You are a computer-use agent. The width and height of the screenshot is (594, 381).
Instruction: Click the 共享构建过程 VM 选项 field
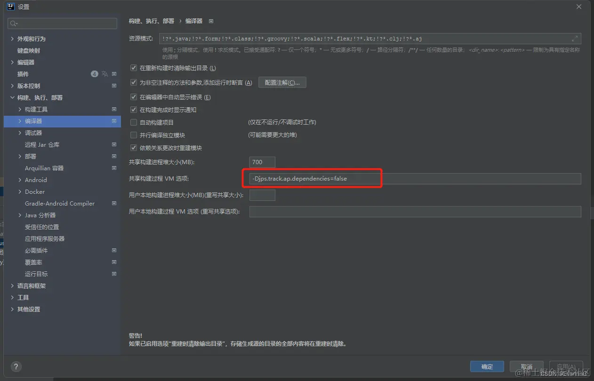pyautogui.click(x=415, y=178)
